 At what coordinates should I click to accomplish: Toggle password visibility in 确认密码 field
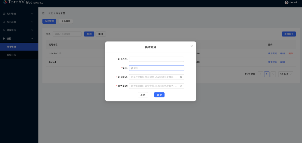pos(181,86)
